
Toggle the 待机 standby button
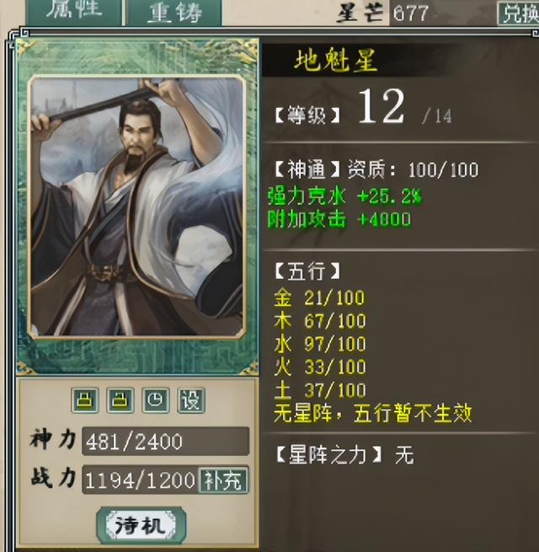coord(141,526)
